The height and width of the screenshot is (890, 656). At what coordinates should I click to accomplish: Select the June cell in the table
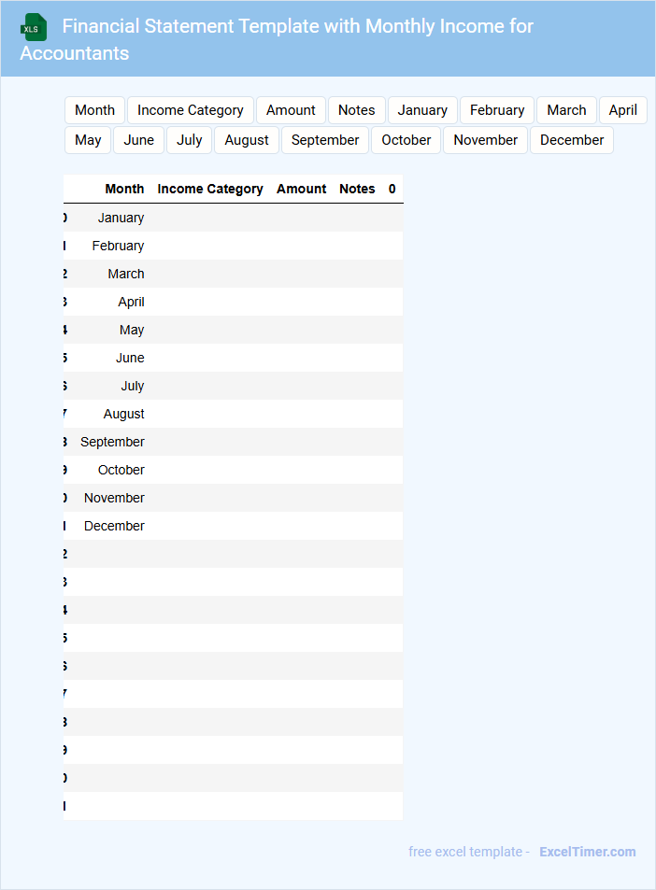point(130,358)
